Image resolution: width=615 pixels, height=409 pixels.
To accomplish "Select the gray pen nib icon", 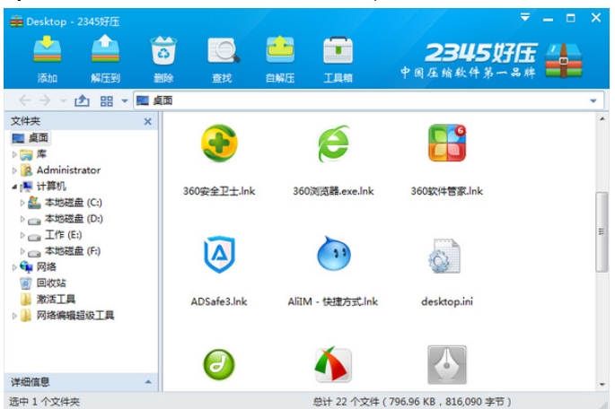I will click(x=447, y=365).
